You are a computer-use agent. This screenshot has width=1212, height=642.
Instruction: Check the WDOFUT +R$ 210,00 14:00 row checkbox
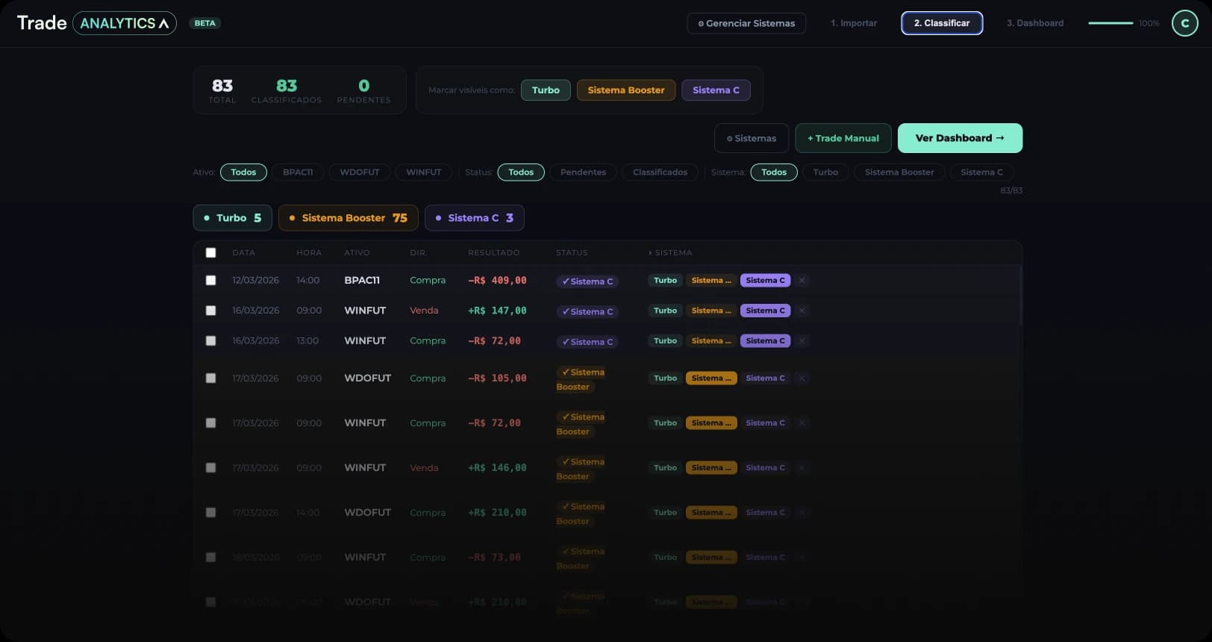[210, 512]
